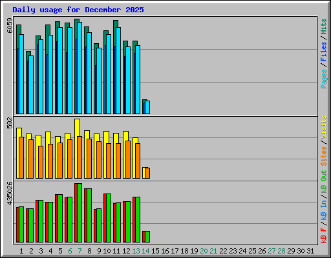Click the 'Sites' legend label
This screenshot has width=331, height=258.
tap(324, 156)
